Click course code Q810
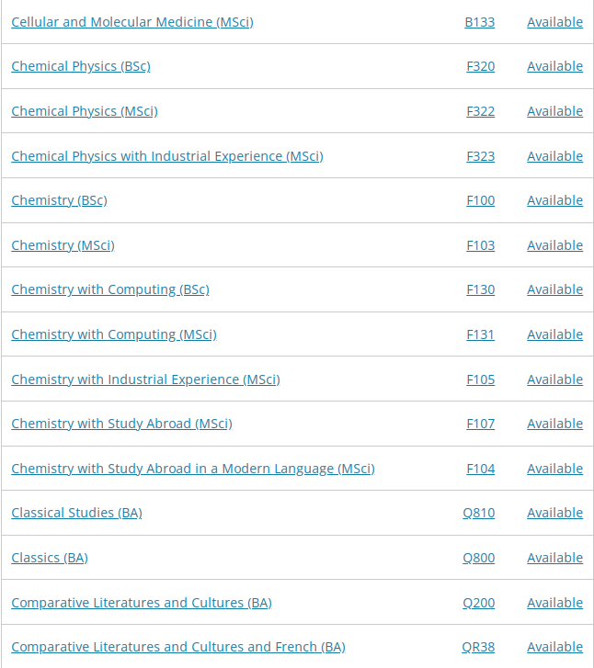The width and height of the screenshot is (594, 668). pos(478,513)
